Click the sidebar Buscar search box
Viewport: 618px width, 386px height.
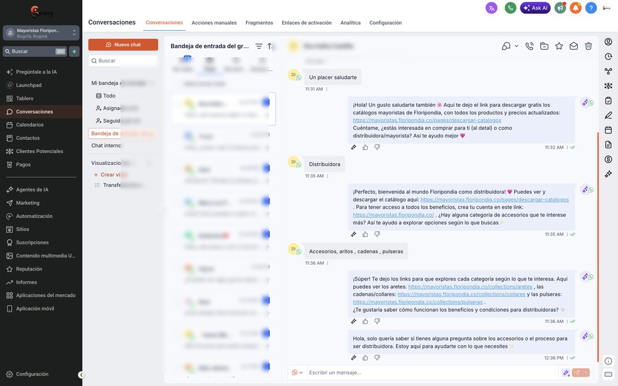(x=35, y=51)
